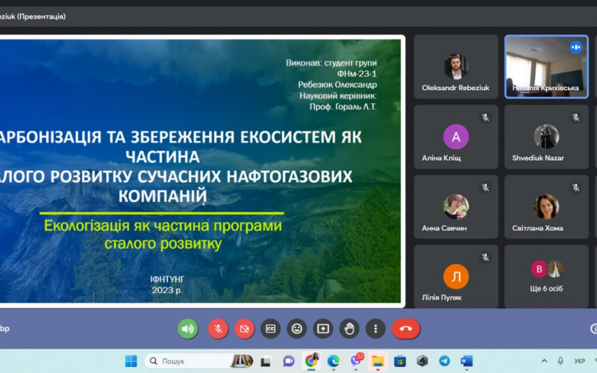Raise your hand in the meeting
This screenshot has height=373, width=597.
tap(349, 328)
